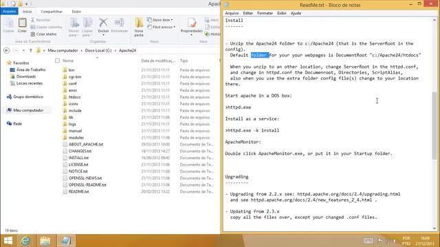Click the Notepad scrollbar up arrow
This screenshot has height=247, width=440.
tap(434, 20)
